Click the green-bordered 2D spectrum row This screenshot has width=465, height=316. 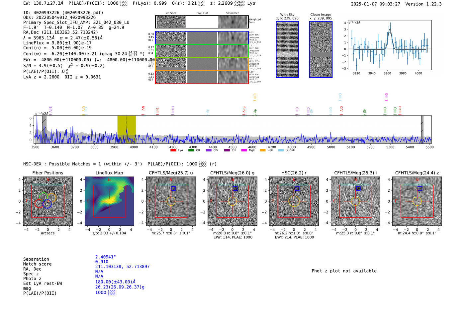[x=202, y=51]
